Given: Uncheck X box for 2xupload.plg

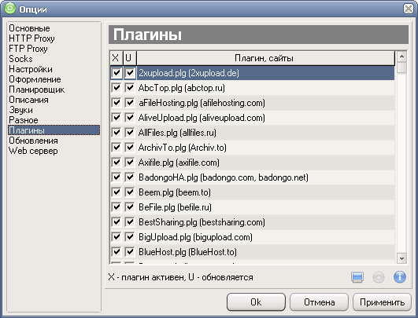Looking at the screenshot, I should tap(117, 73).
